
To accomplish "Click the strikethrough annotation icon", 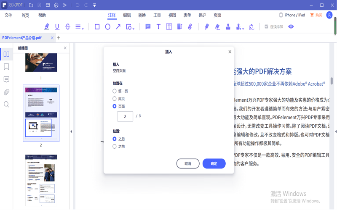I will (x=68, y=26).
